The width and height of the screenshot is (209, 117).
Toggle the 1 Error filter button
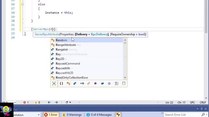(51, 115)
